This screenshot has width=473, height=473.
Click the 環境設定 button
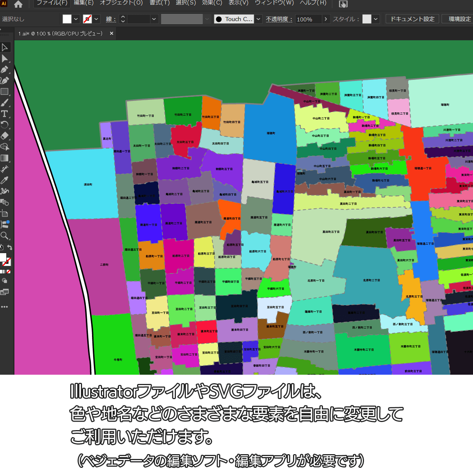point(459,19)
